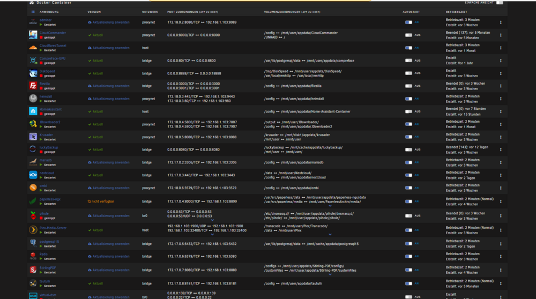Toggle the Einfache Ansicht switch

500,2
